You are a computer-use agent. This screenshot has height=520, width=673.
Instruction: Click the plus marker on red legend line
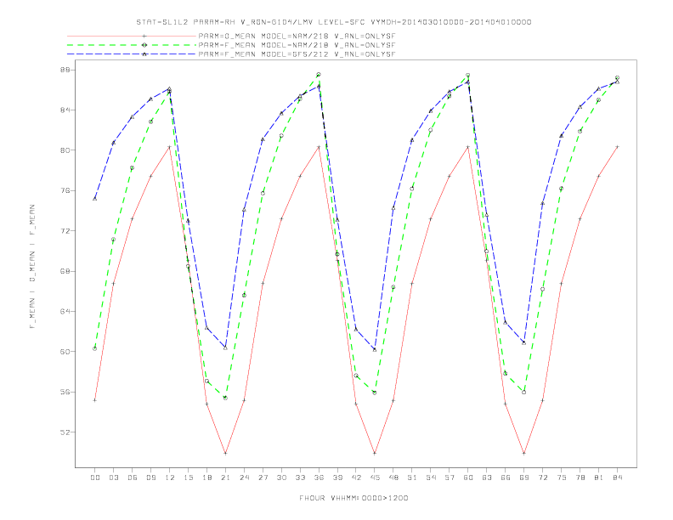click(144, 36)
